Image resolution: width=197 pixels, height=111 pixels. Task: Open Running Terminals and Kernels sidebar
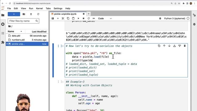click(3, 24)
